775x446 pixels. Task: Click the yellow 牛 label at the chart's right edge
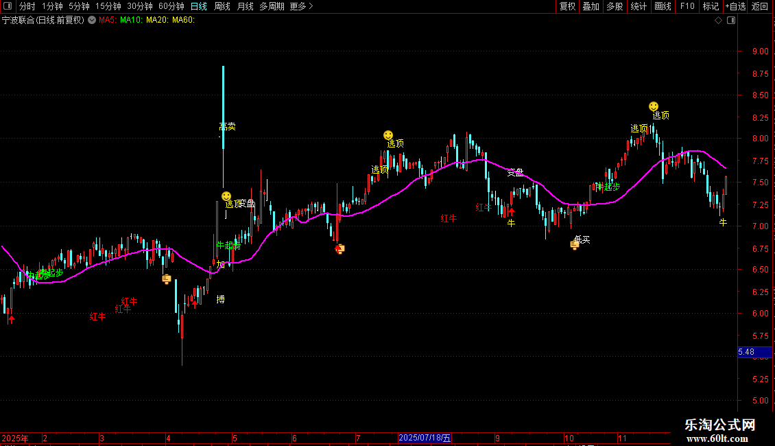pyautogui.click(x=723, y=223)
